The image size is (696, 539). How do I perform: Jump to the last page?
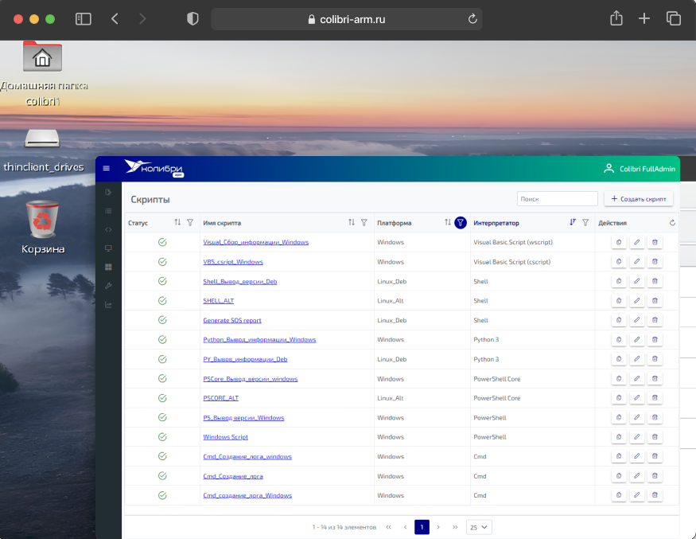click(455, 527)
